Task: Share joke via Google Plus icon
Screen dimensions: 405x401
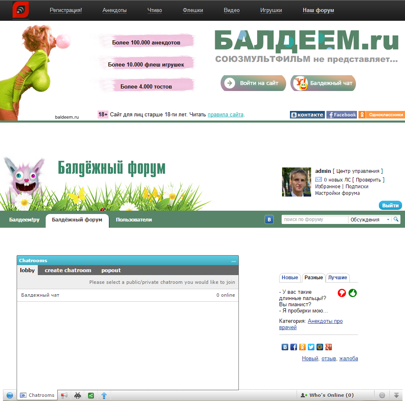Action: click(329, 347)
